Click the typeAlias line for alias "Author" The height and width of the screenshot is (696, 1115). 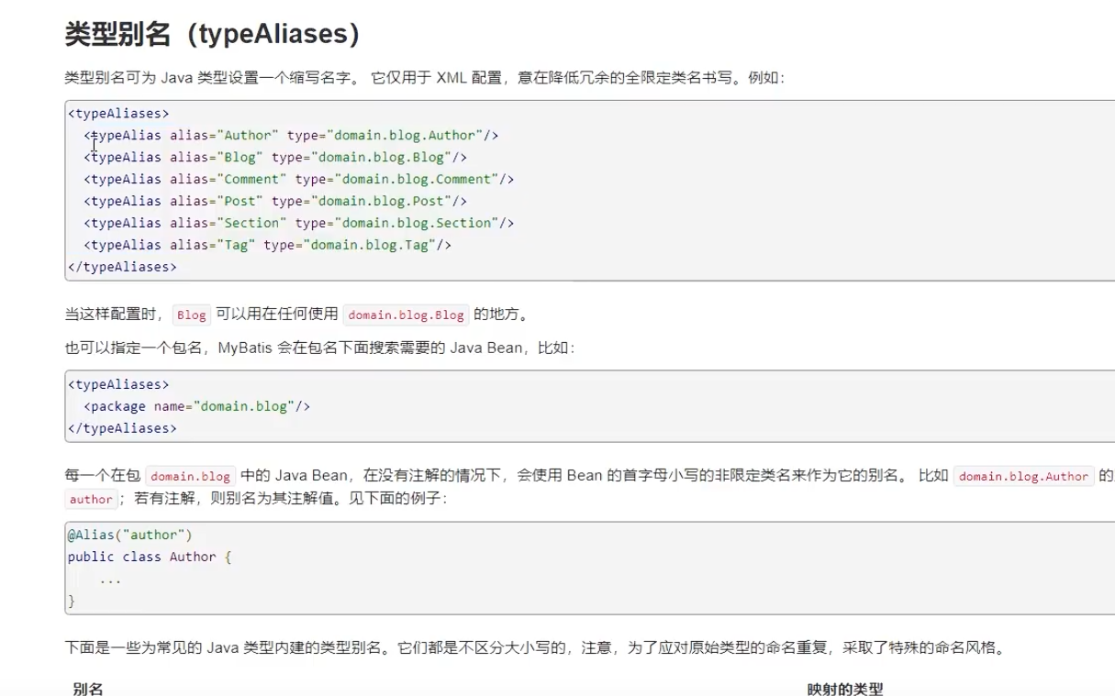pyautogui.click(x=291, y=136)
